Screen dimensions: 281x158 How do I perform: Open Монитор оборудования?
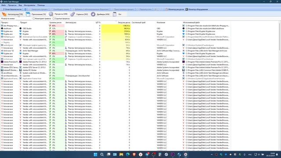[x=197, y=9]
